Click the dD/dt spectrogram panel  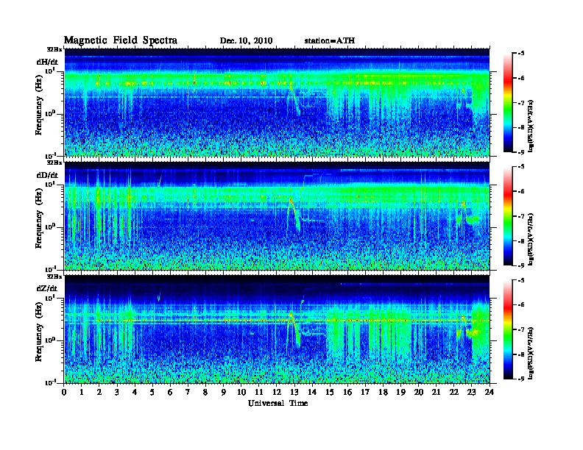point(277,216)
